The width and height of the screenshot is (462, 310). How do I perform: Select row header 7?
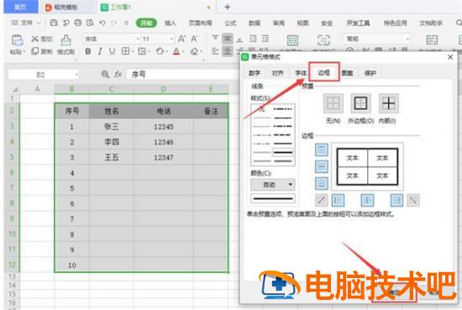coord(12,188)
